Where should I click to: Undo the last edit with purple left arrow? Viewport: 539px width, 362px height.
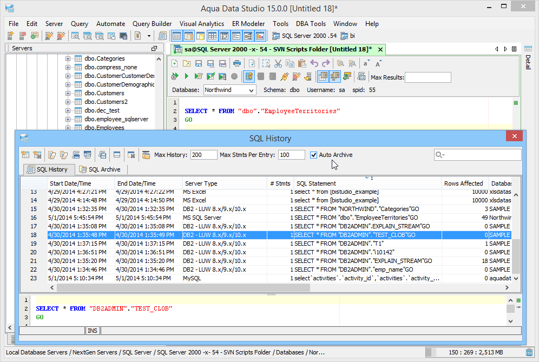[314, 64]
